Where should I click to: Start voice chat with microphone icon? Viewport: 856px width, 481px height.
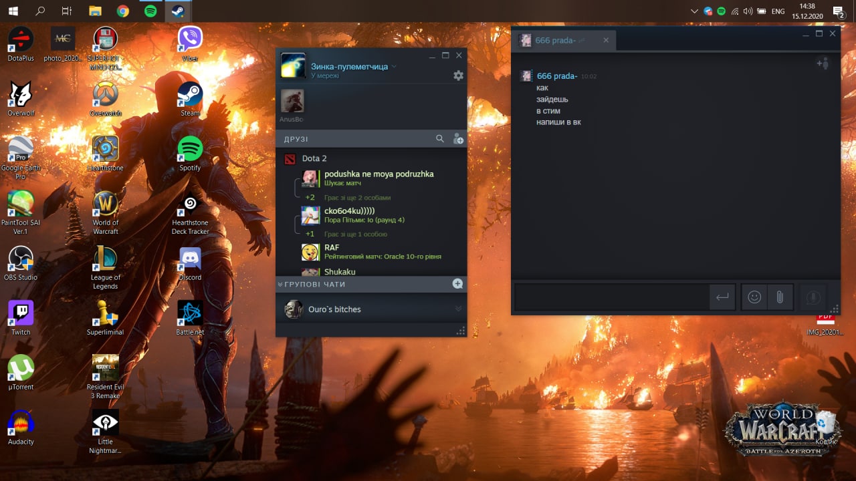point(813,297)
